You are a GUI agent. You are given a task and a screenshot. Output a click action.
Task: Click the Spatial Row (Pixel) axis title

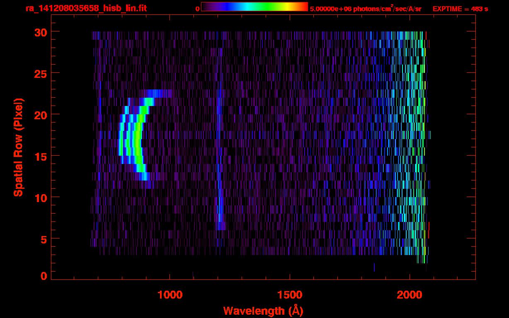[x=18, y=147]
